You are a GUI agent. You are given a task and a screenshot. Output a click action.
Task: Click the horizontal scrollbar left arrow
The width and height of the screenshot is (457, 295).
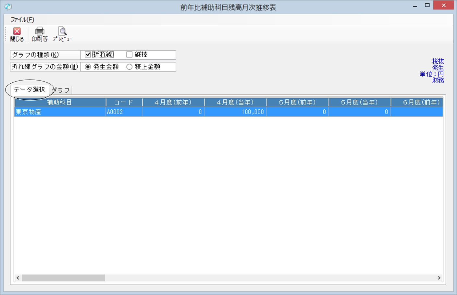pyautogui.click(x=18, y=278)
